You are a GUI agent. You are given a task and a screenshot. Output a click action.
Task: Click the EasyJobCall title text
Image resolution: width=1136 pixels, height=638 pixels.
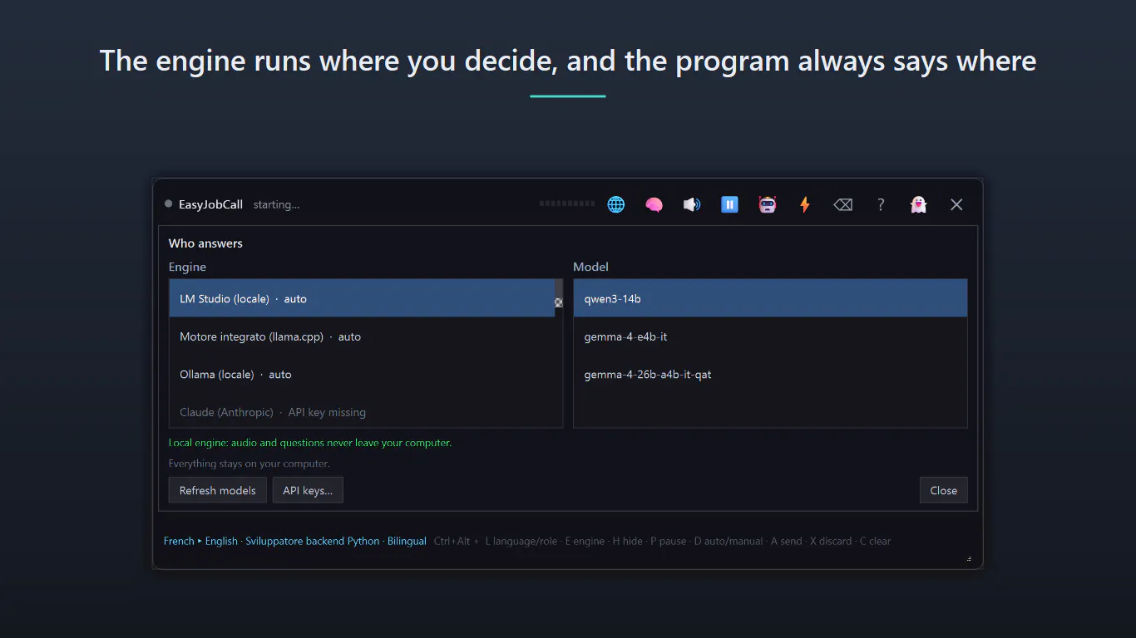click(x=210, y=204)
